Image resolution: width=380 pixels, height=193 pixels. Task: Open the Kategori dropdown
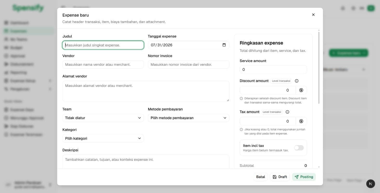(x=103, y=138)
